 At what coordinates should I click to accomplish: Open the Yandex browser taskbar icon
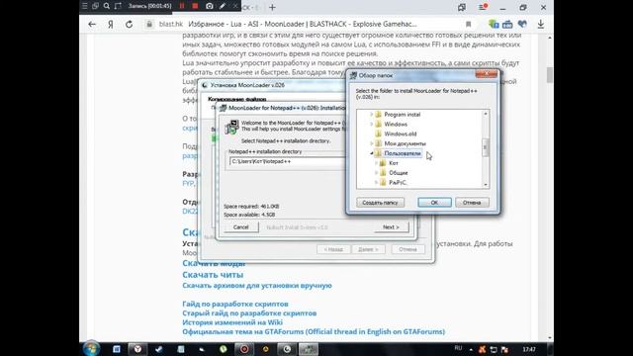137,349
